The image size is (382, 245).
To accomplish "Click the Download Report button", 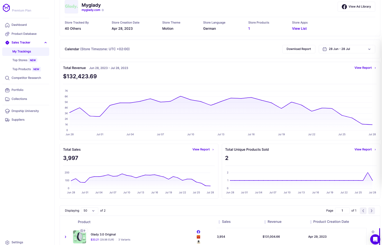I will click(x=299, y=49).
